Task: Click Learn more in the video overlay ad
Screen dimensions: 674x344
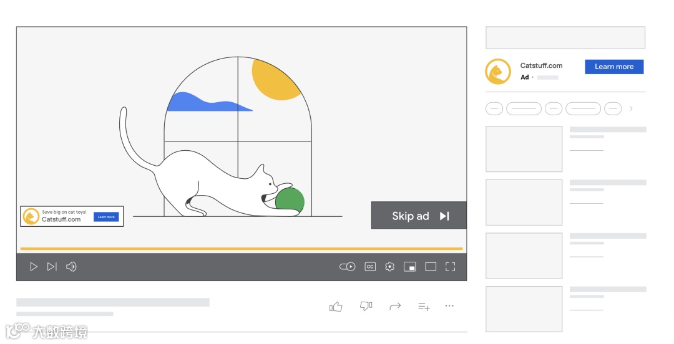Action: 106,217
